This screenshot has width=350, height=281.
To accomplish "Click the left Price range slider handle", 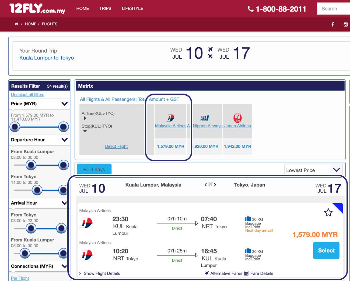I will 15,127.
